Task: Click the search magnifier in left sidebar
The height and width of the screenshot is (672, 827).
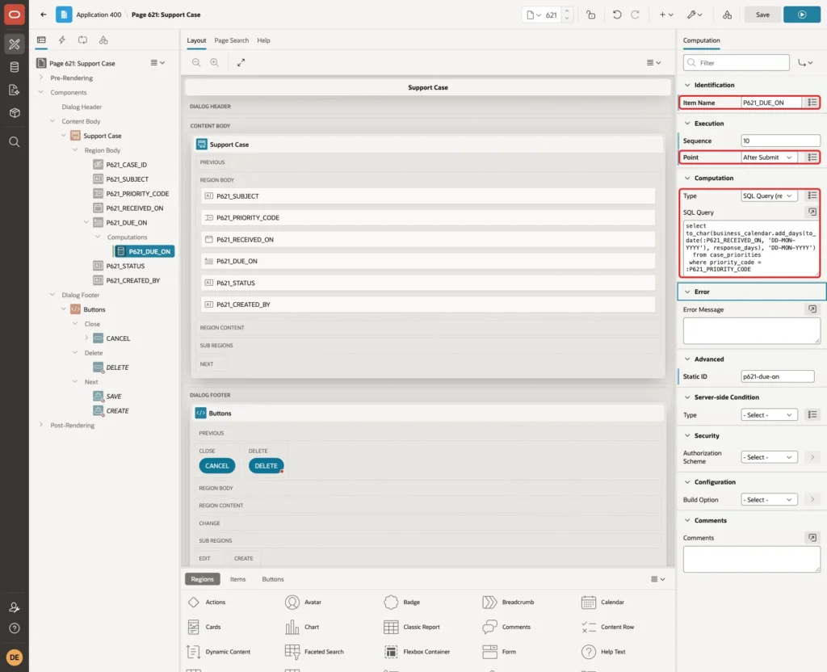Action: click(15, 142)
